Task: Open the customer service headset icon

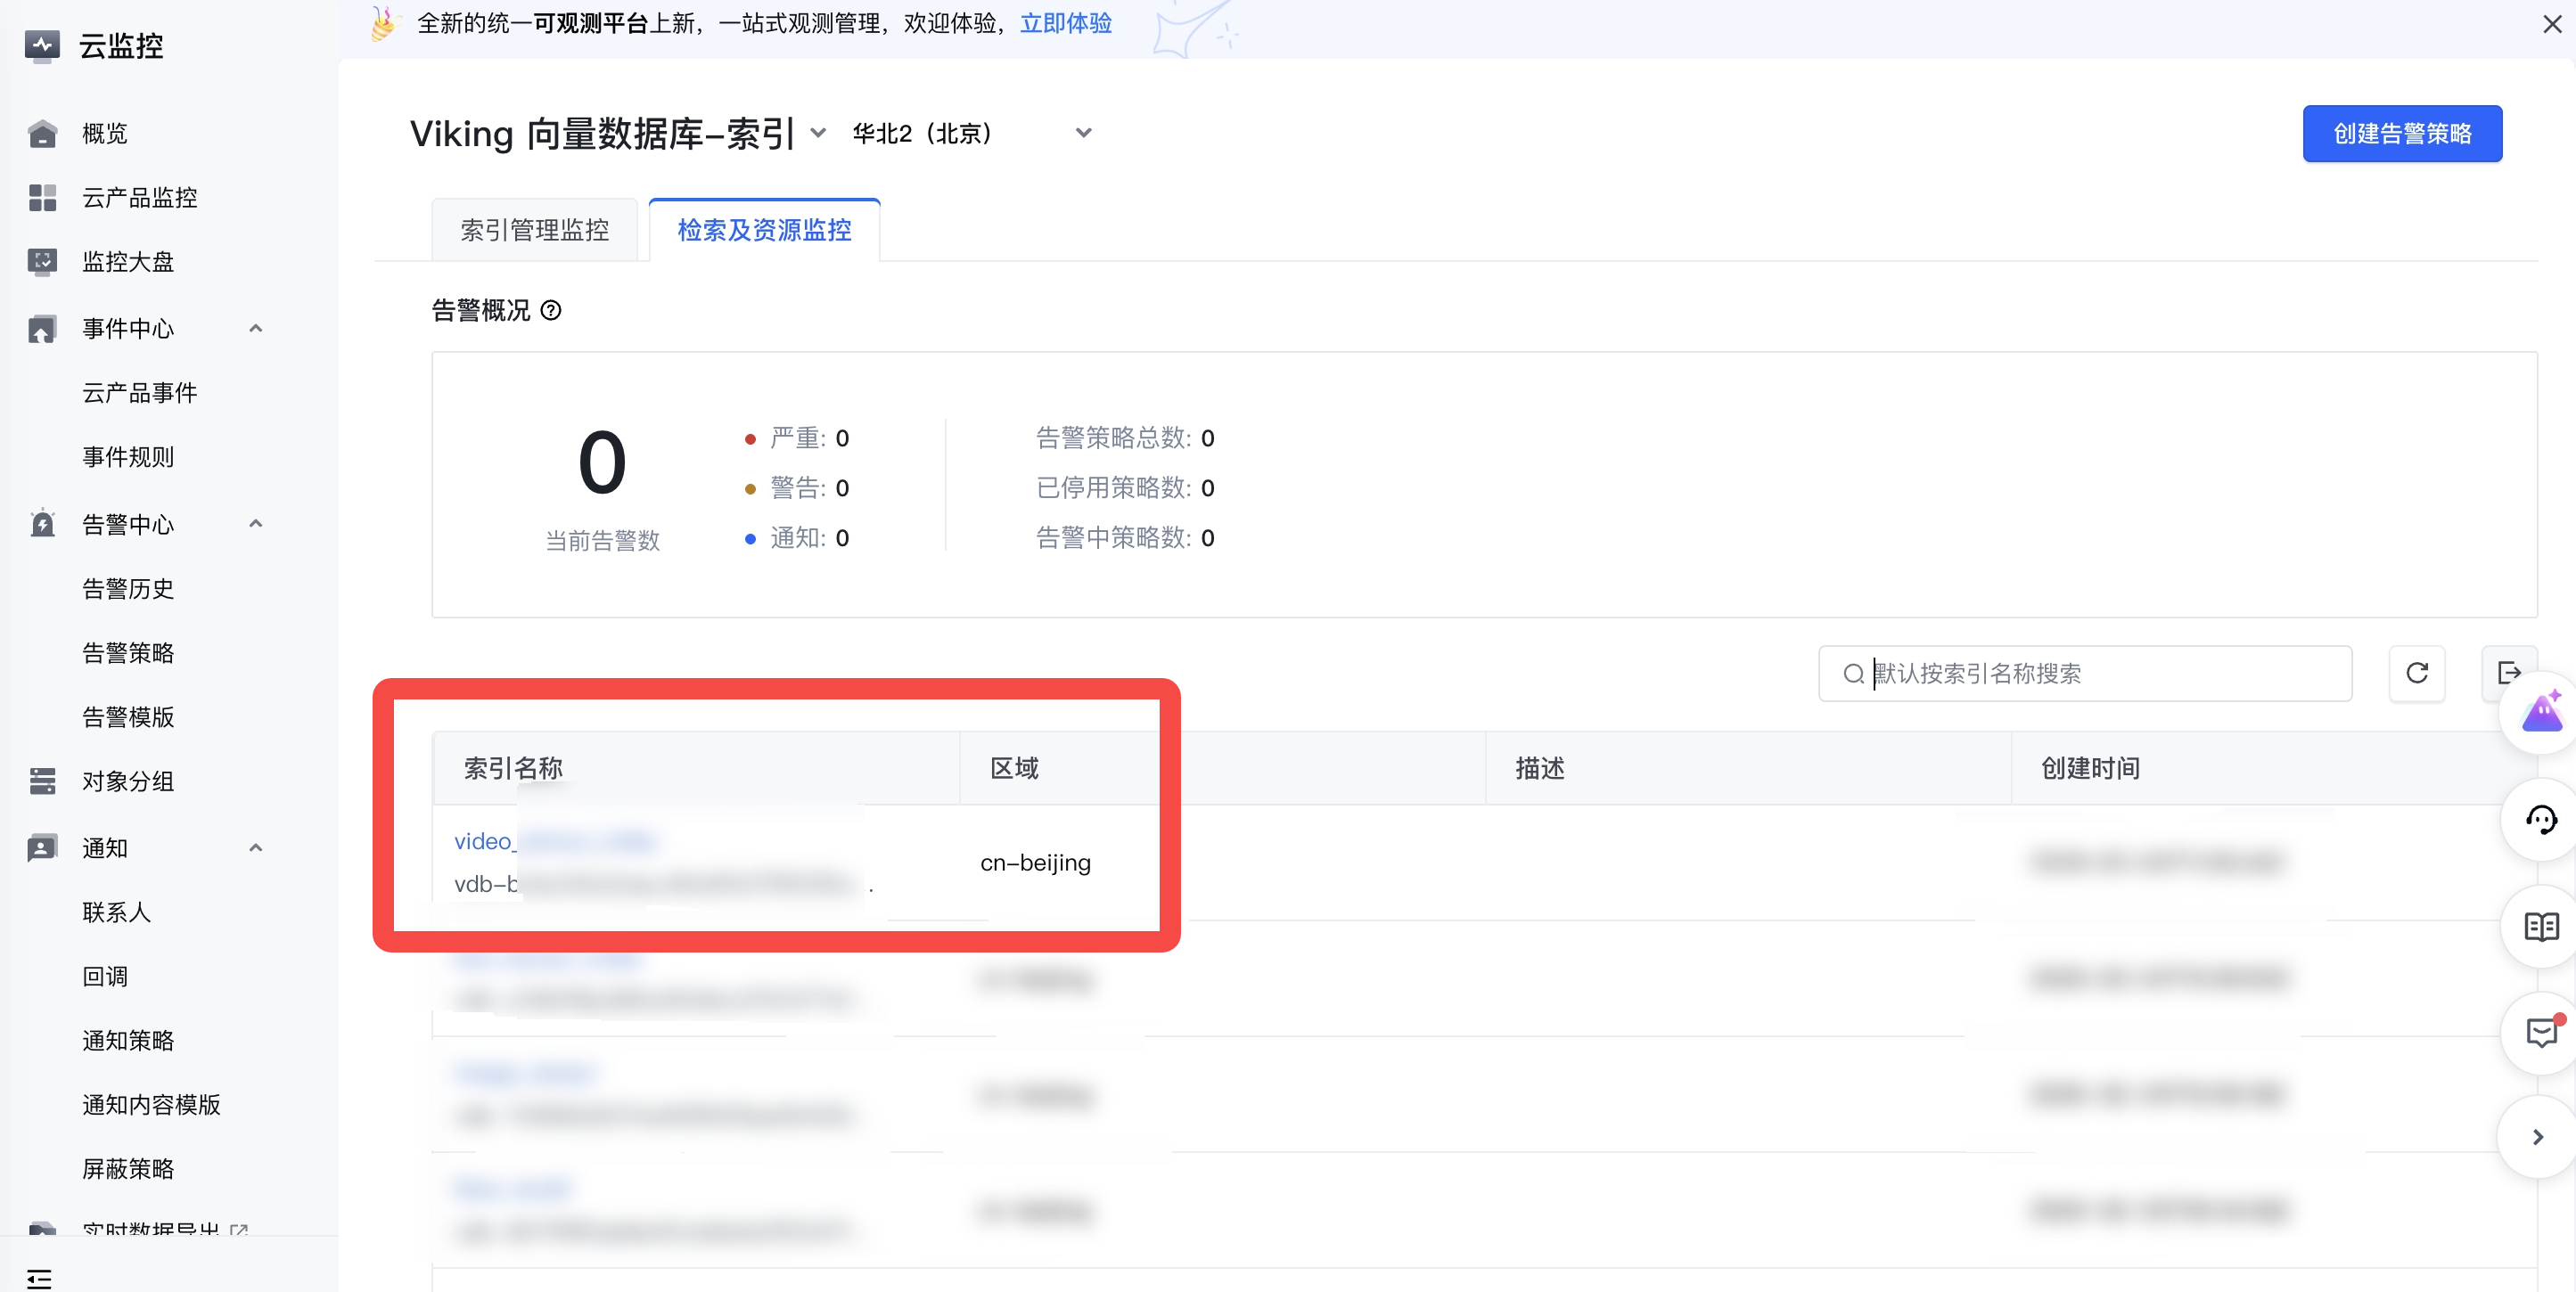Action: pyautogui.click(x=2540, y=820)
